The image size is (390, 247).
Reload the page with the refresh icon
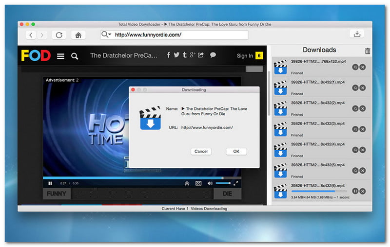coord(59,35)
